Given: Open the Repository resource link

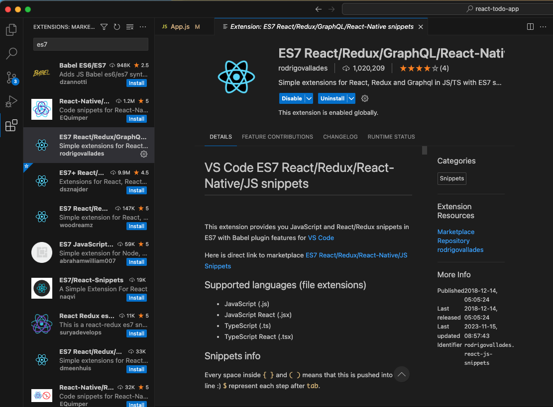Looking at the screenshot, I should tap(453, 241).
